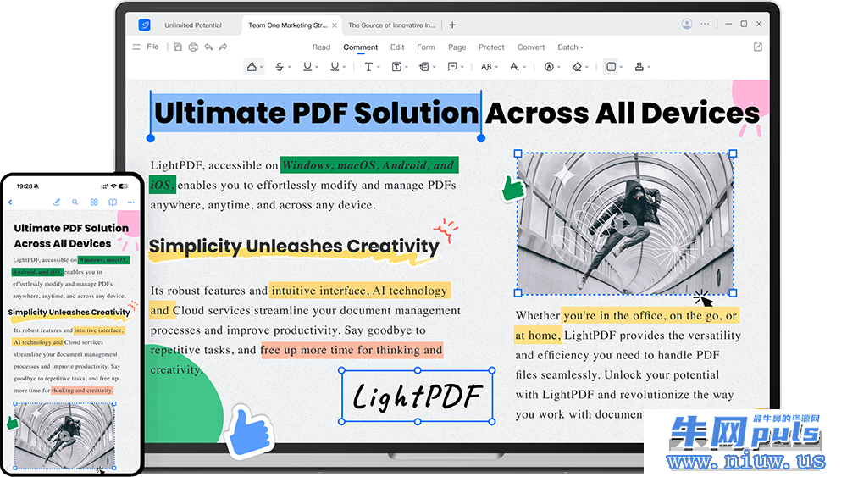Screen dimensions: 847x477
Task: Switch to the Page tab
Action: [x=457, y=47]
